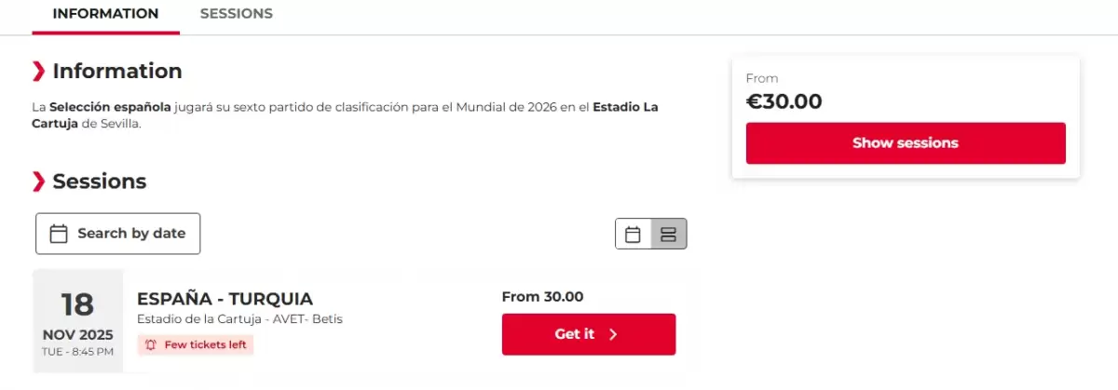Click the bell icon on Few tickets left
This screenshot has width=1118, height=390.
tap(151, 344)
